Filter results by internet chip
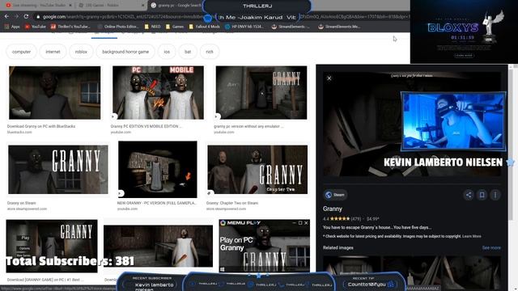The image size is (518, 291). (x=53, y=52)
